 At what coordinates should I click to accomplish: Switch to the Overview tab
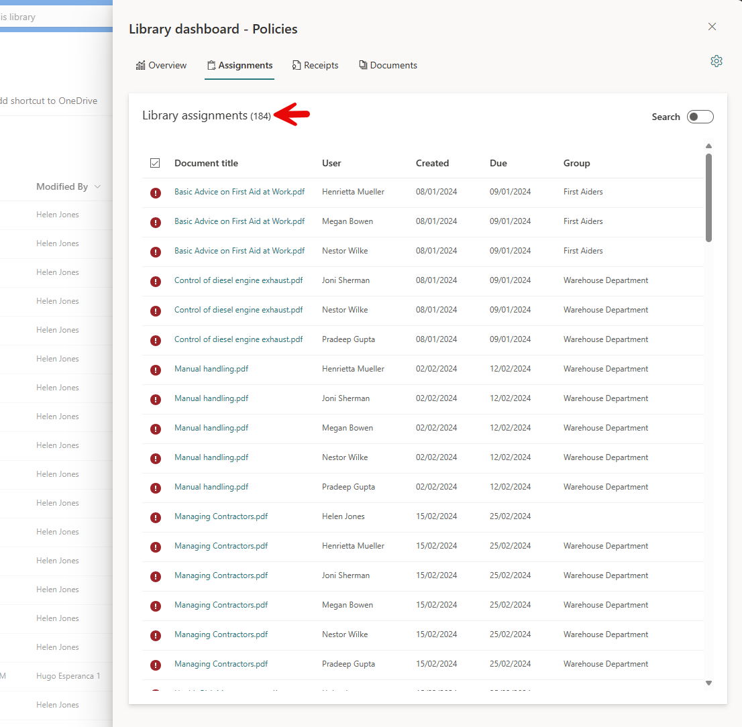[161, 65]
